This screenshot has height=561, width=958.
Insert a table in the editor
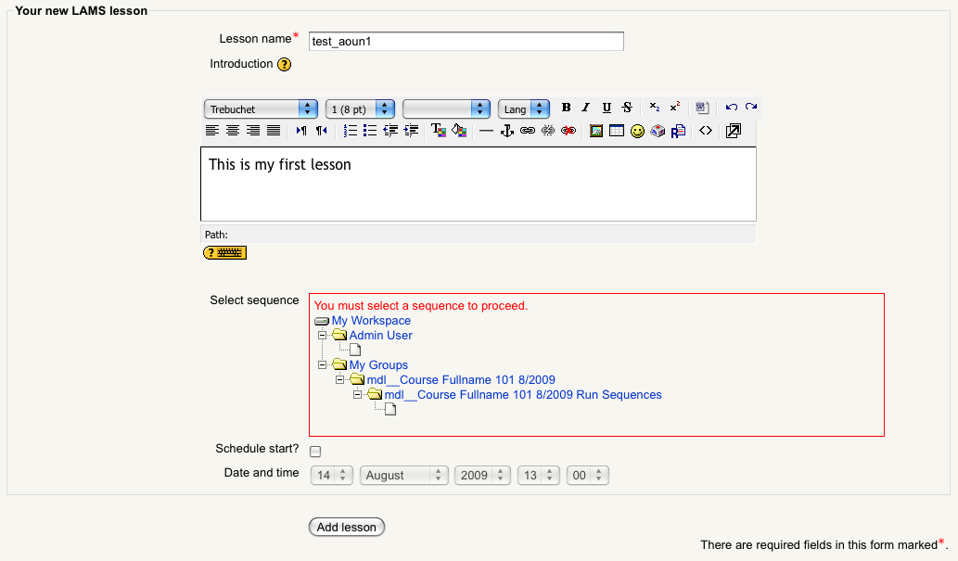point(617,132)
